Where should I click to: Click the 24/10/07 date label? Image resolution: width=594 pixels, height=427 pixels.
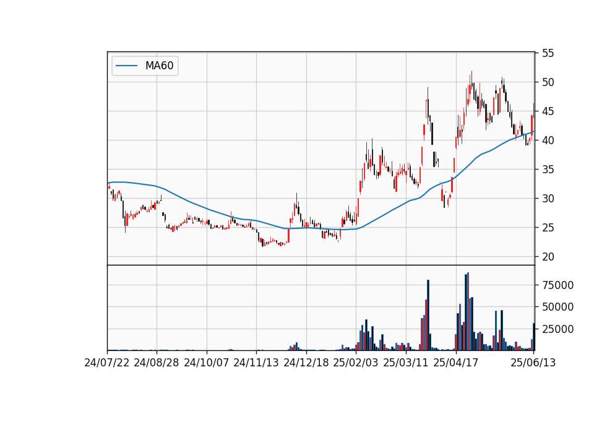pos(207,363)
